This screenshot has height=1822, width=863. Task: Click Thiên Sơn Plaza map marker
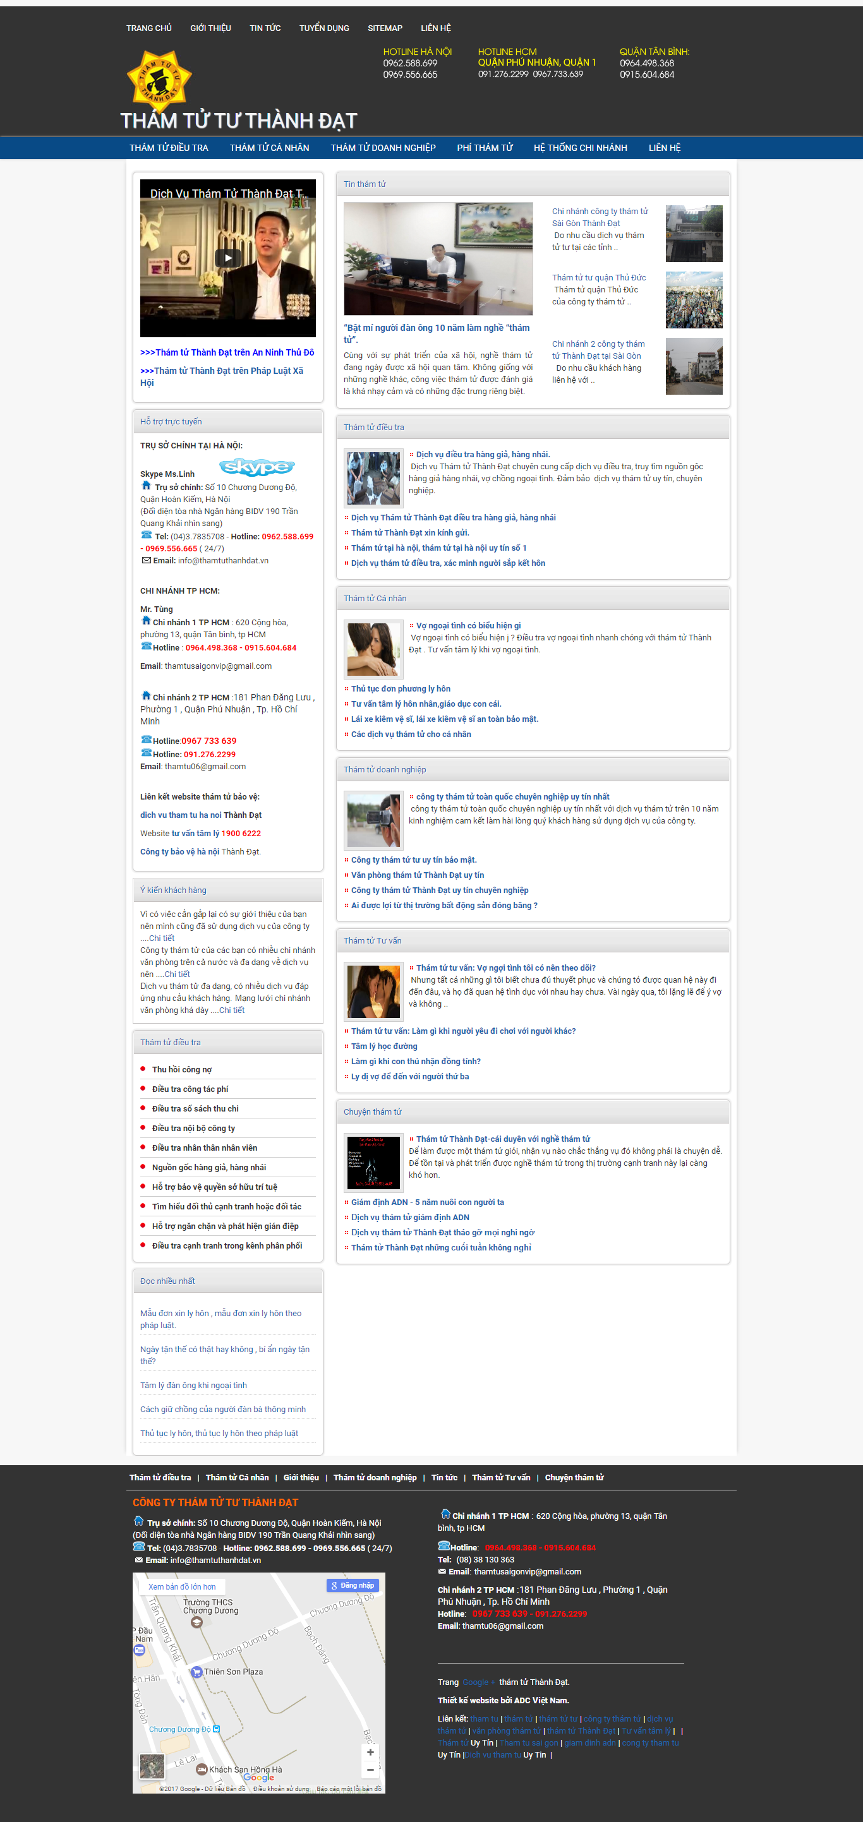click(x=196, y=1671)
